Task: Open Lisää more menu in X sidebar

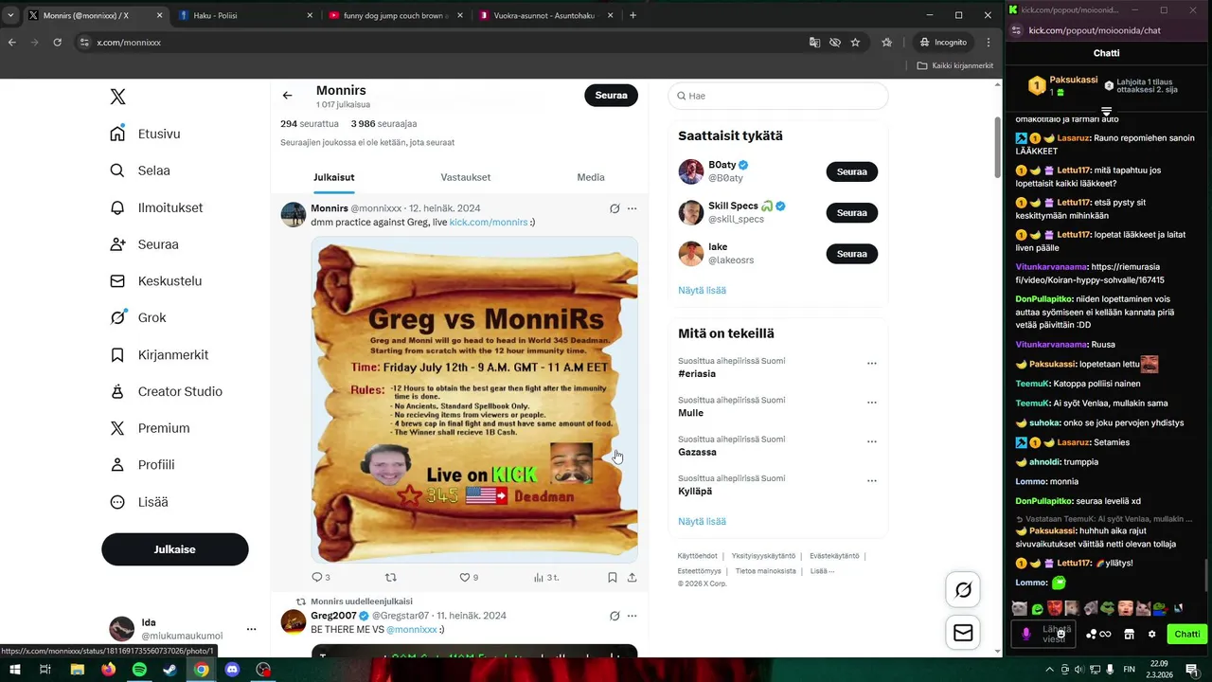Action: point(138,502)
